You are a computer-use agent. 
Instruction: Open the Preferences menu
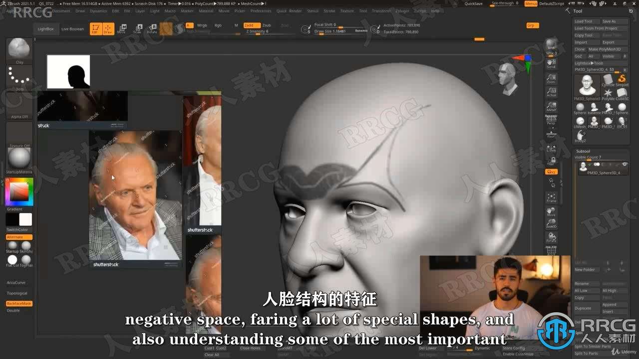(261, 11)
